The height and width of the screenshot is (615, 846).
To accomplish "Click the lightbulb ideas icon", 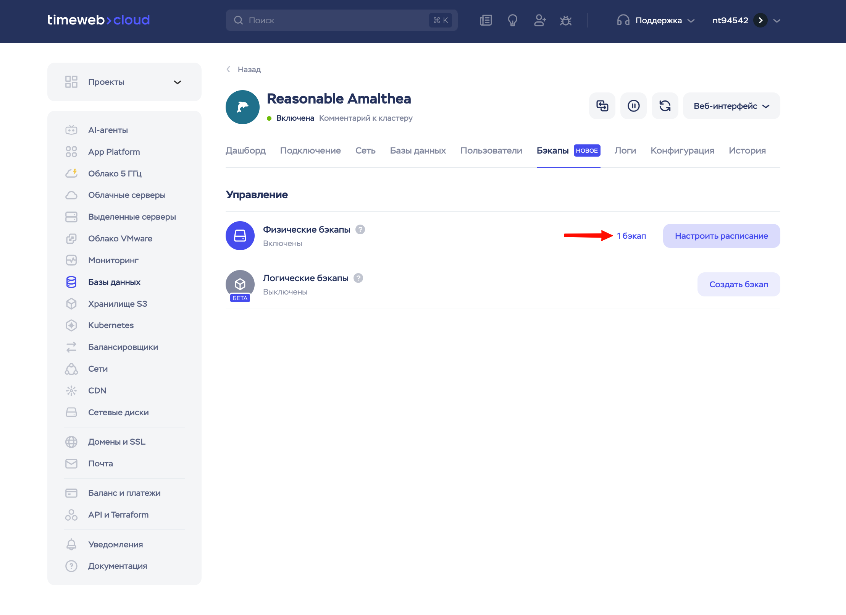I will pos(513,20).
